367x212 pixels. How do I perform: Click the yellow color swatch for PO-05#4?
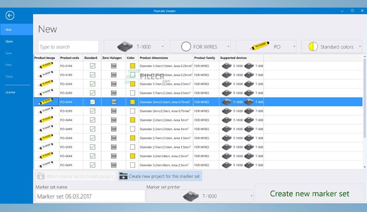click(133, 138)
